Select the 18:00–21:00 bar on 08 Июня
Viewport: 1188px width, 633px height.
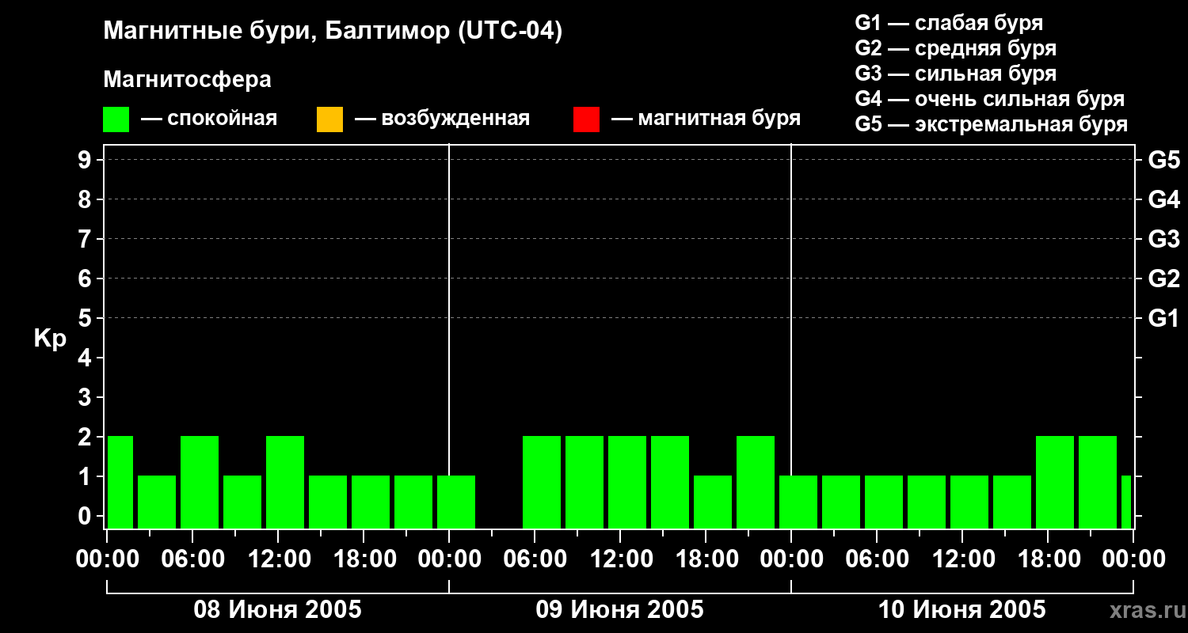[x=371, y=502]
